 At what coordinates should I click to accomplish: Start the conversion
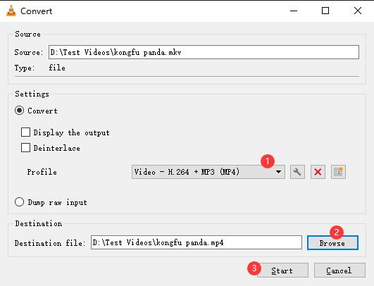[282, 271]
